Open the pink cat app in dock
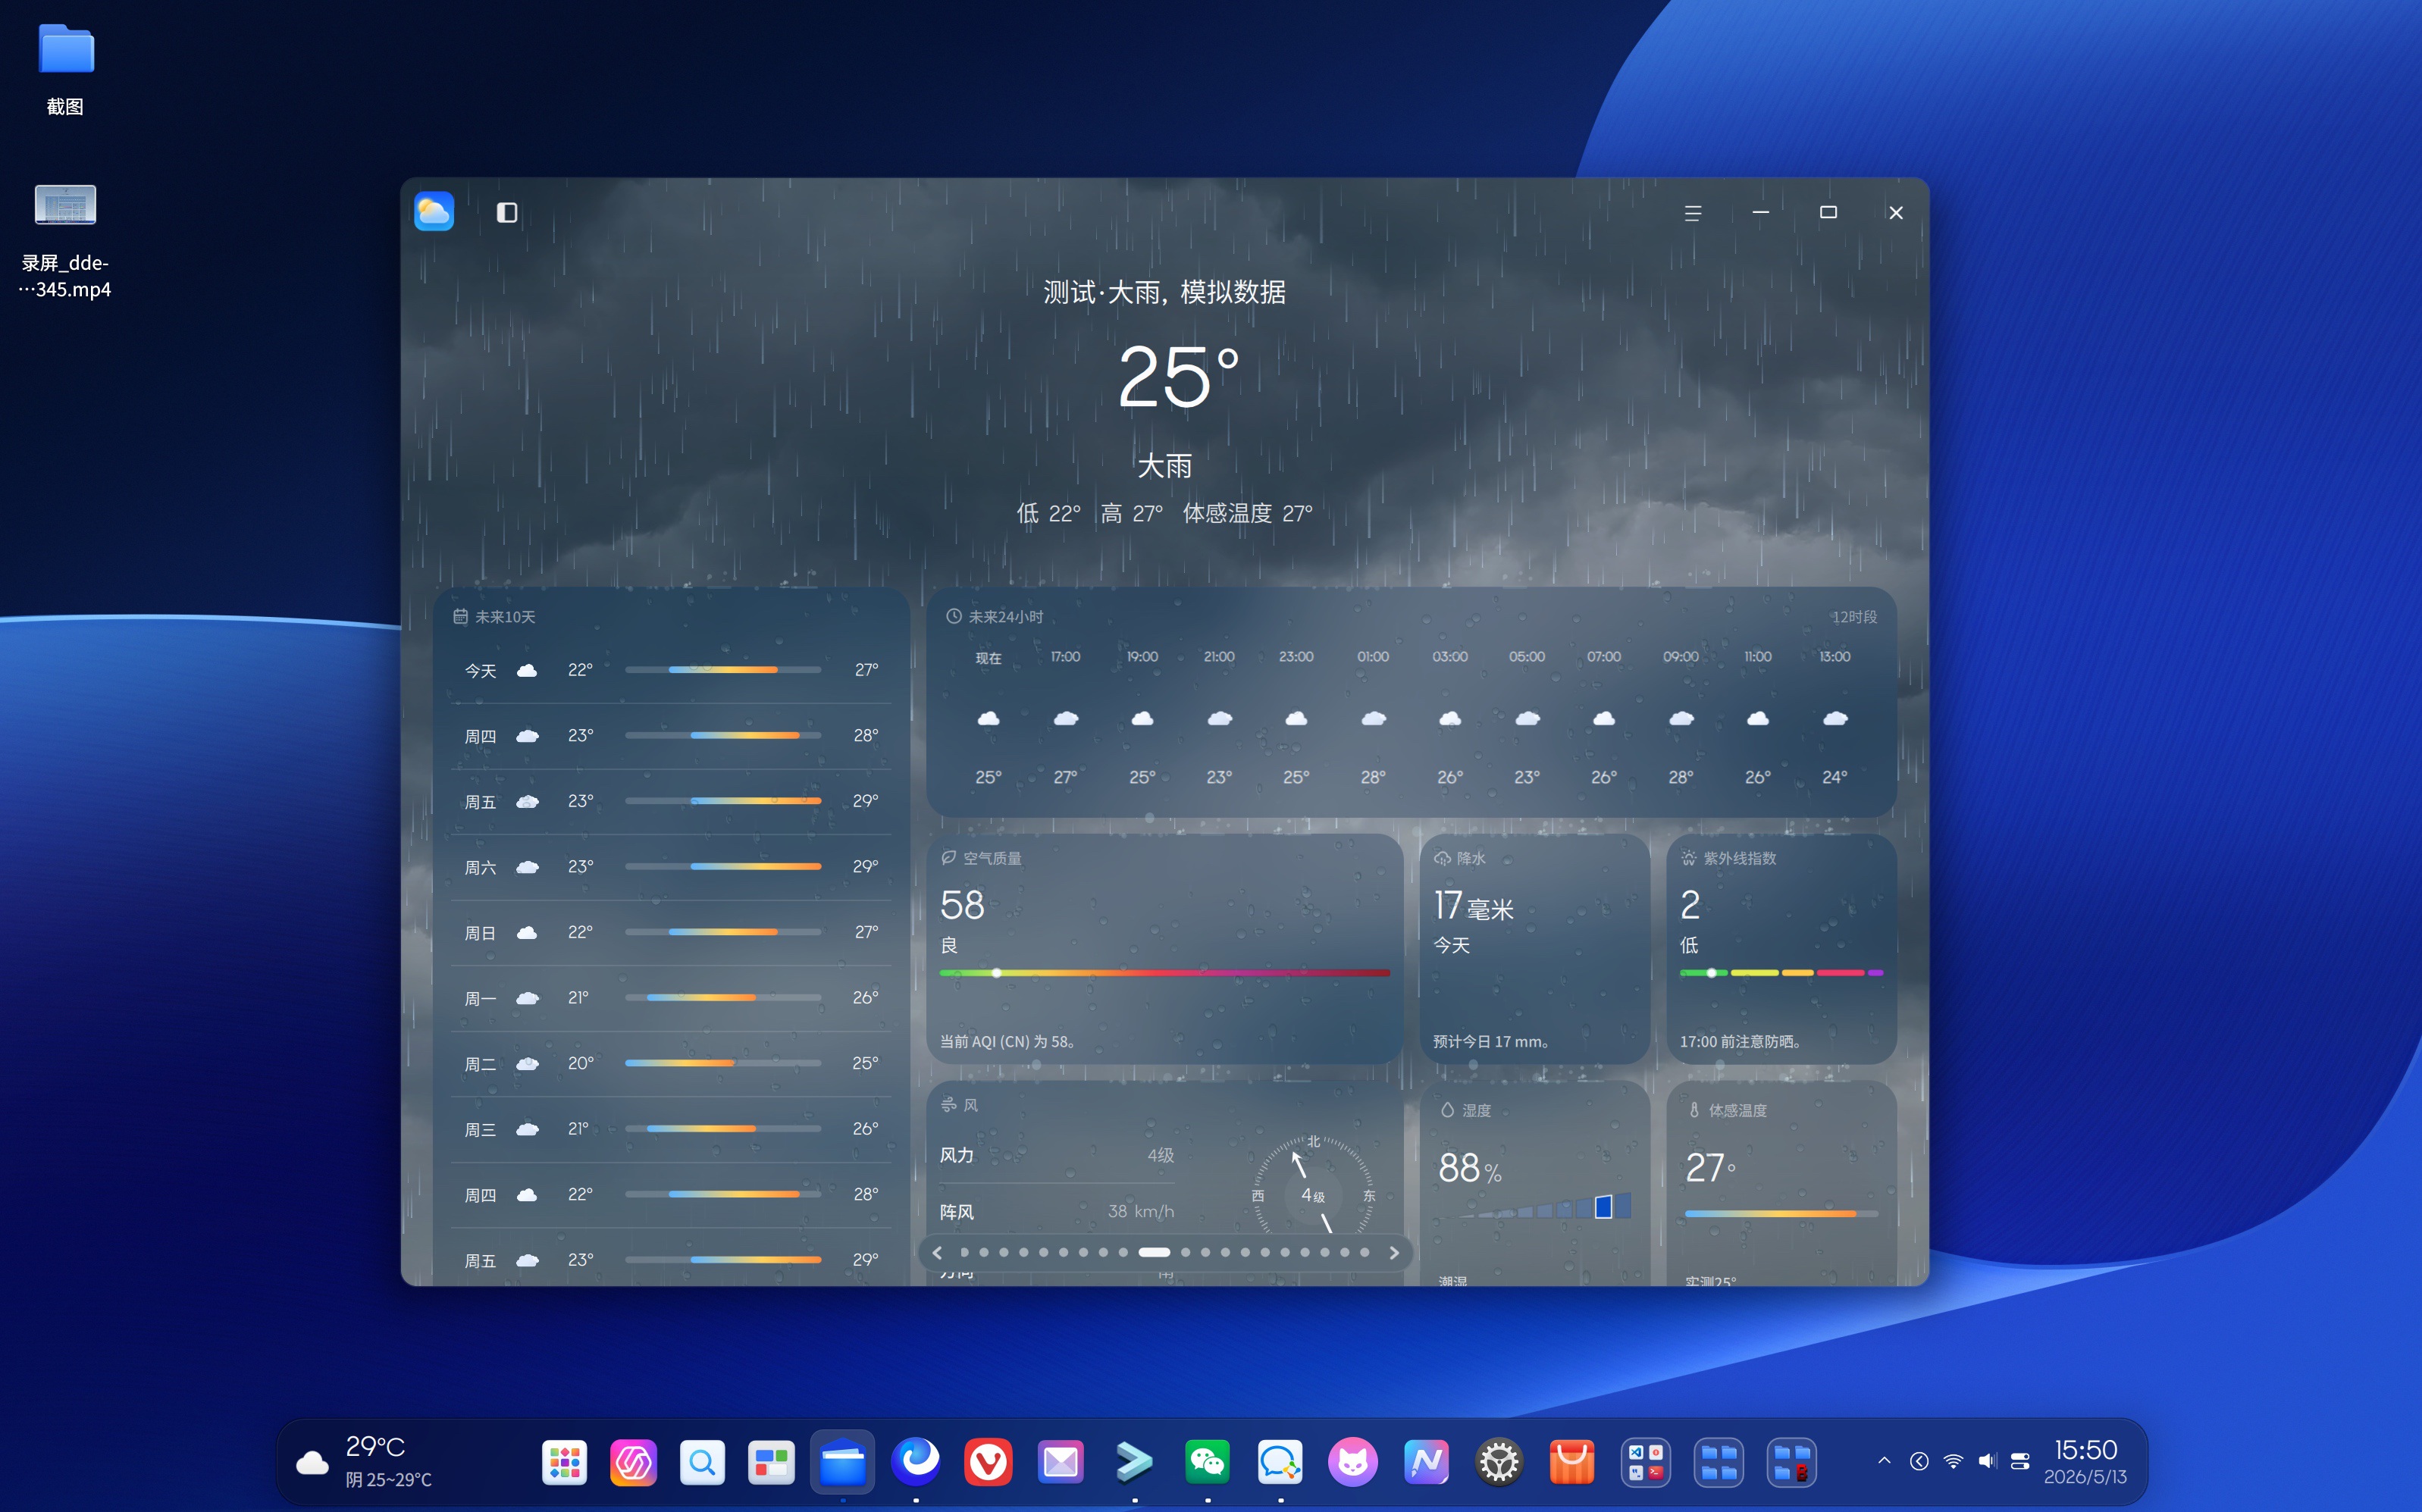The image size is (2422, 1512). 1353,1463
